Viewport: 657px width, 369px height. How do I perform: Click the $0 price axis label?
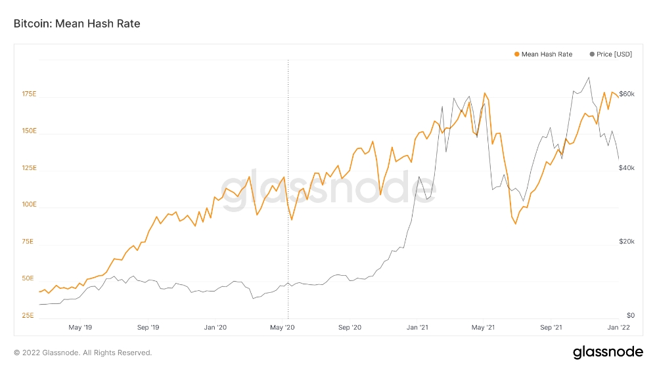629,315
